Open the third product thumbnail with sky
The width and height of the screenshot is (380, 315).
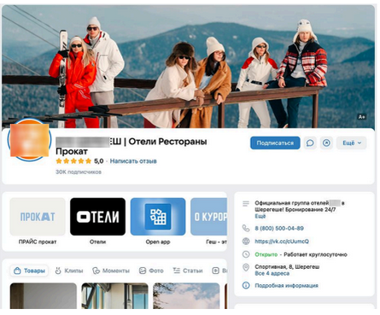pyautogui.click(x=186, y=295)
